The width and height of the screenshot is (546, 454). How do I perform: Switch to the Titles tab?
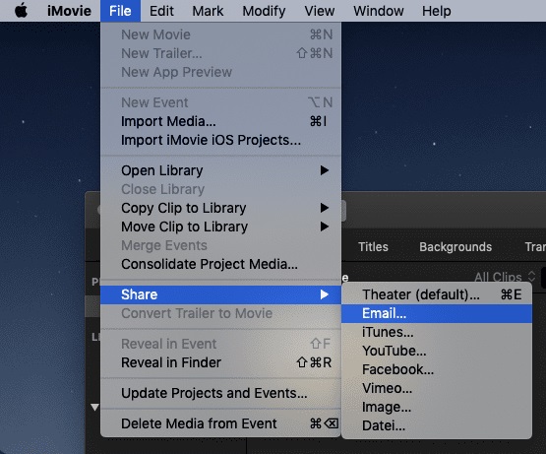pyautogui.click(x=373, y=247)
